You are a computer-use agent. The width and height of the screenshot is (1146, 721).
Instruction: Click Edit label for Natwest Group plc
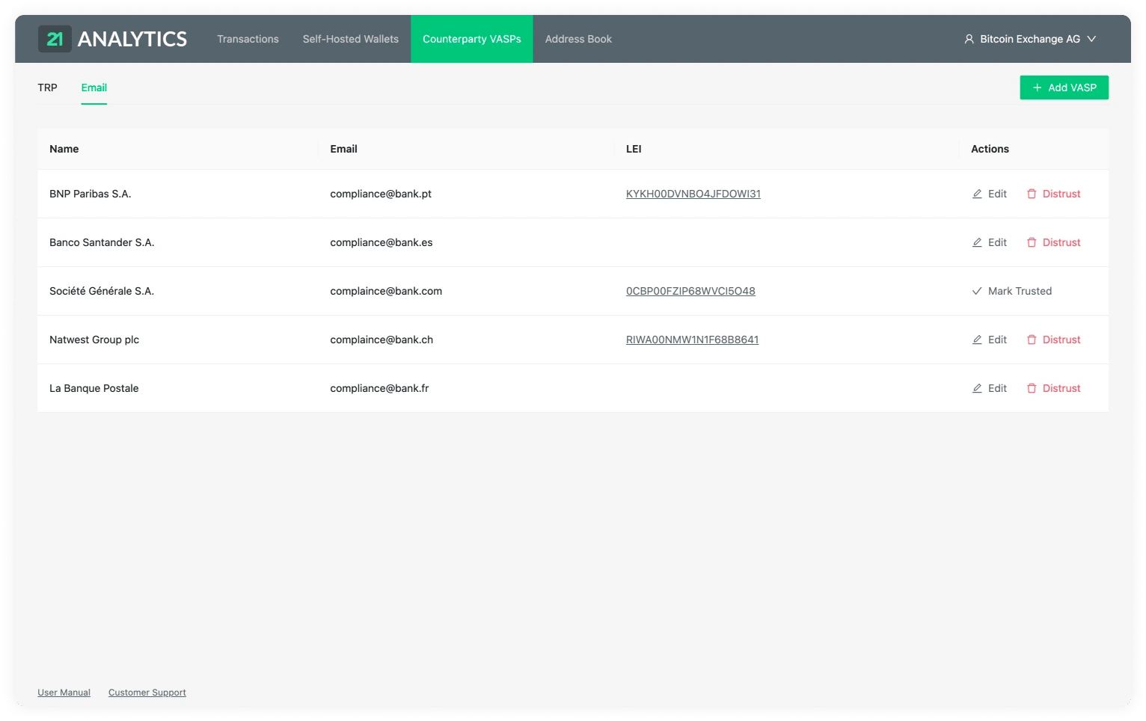click(997, 340)
